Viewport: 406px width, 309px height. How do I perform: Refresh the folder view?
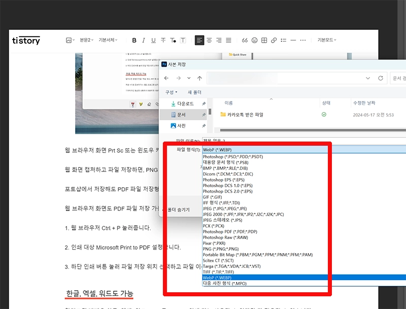click(380, 78)
